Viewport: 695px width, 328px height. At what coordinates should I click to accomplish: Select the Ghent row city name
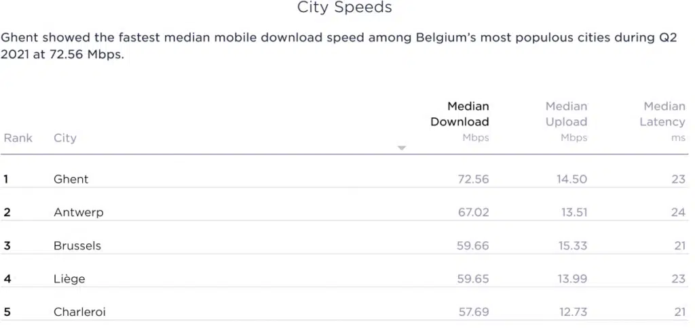pos(71,179)
